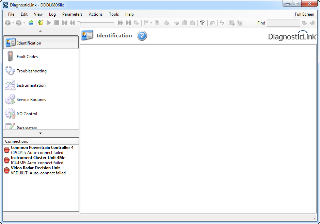Screen dimensions: 320x224
Task: Open Service Routines panel
Action: point(31,100)
